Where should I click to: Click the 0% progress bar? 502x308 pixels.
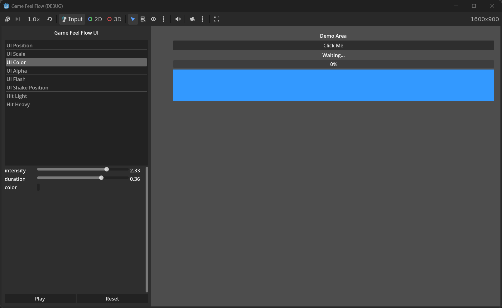tap(333, 64)
